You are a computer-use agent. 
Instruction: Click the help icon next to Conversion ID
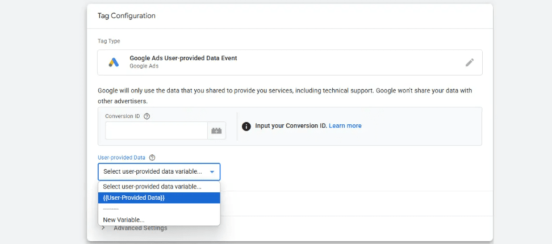click(x=147, y=116)
